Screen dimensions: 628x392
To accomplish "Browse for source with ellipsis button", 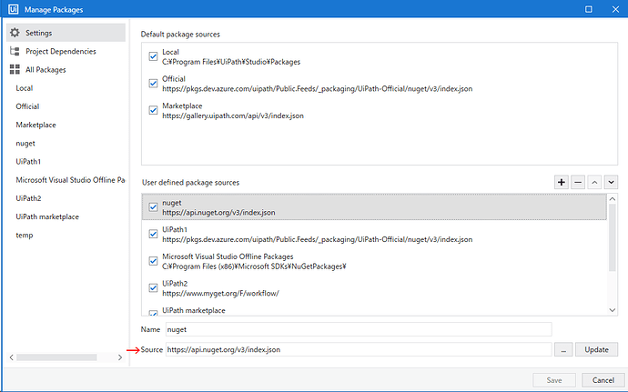I will tap(563, 349).
